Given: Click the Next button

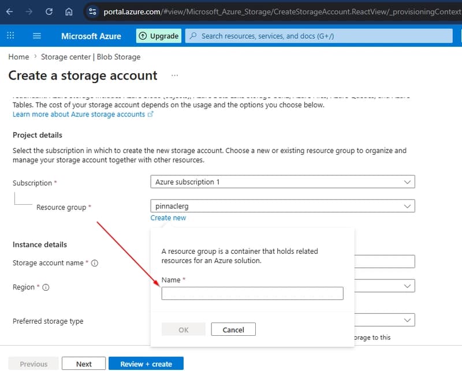Looking at the screenshot, I should (x=84, y=364).
